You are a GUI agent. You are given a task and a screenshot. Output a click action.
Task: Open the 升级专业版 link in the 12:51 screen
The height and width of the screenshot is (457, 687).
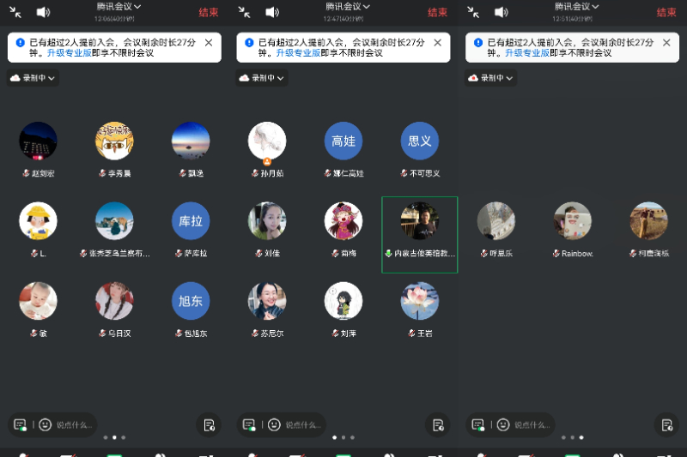tap(527, 53)
